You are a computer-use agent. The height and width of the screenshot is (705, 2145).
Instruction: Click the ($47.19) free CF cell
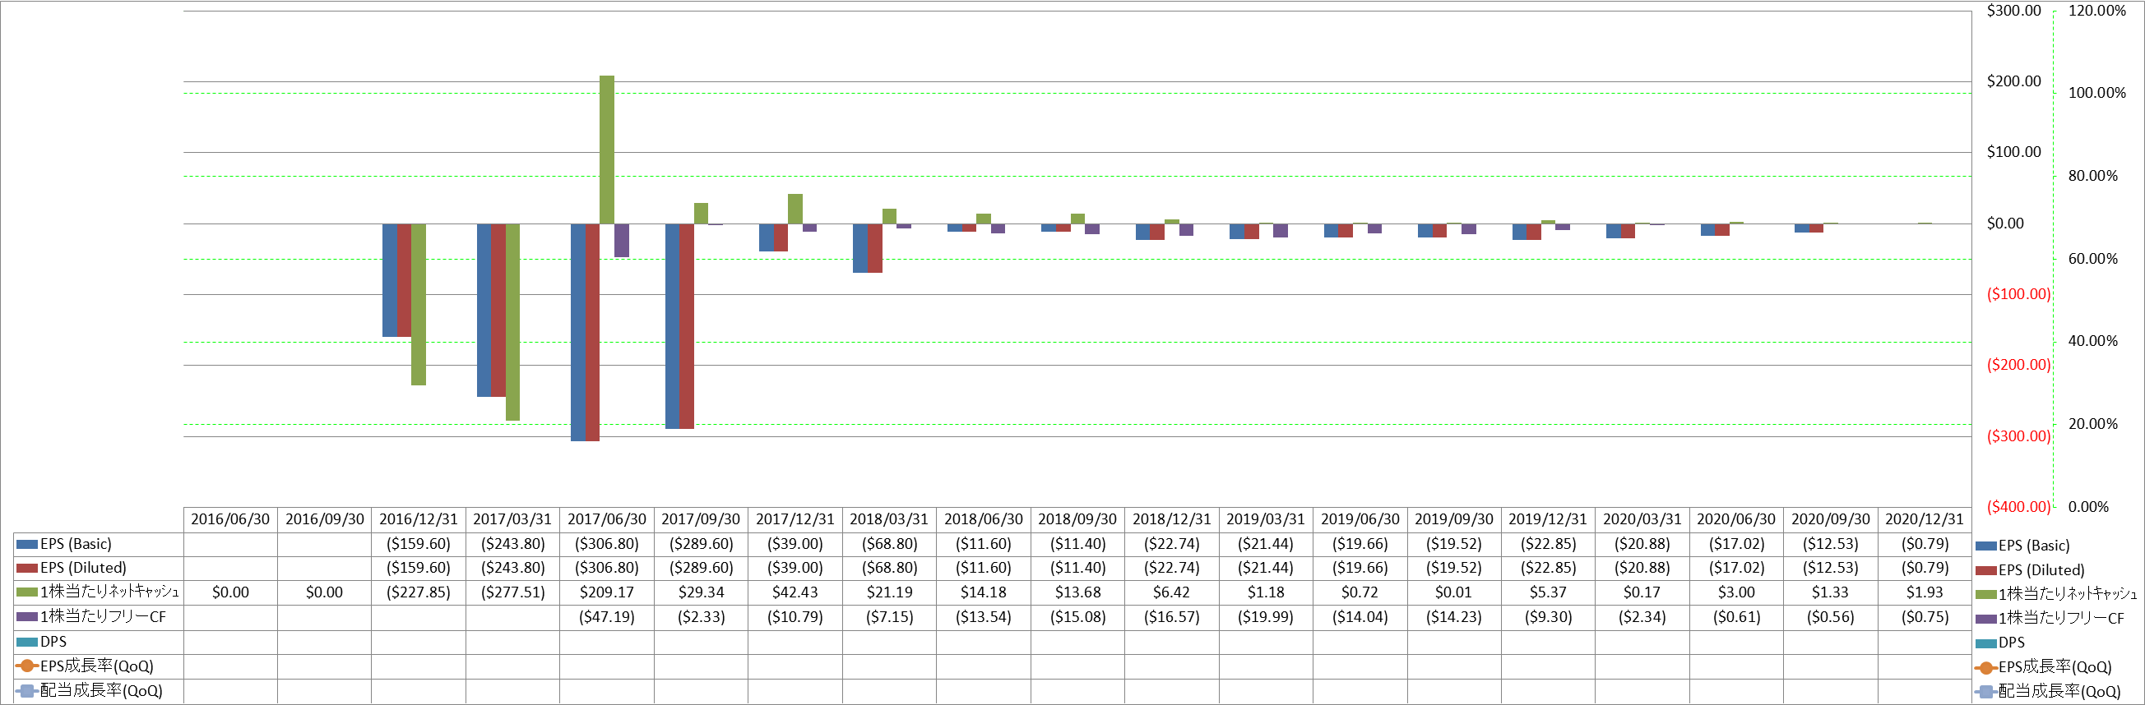(x=607, y=617)
